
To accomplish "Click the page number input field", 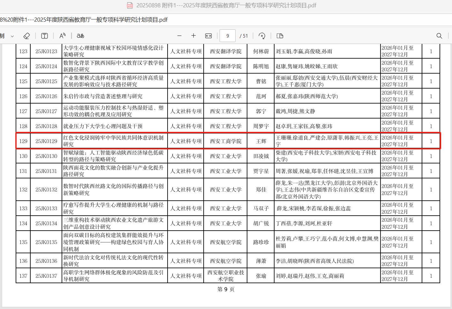I will (x=228, y=36).
